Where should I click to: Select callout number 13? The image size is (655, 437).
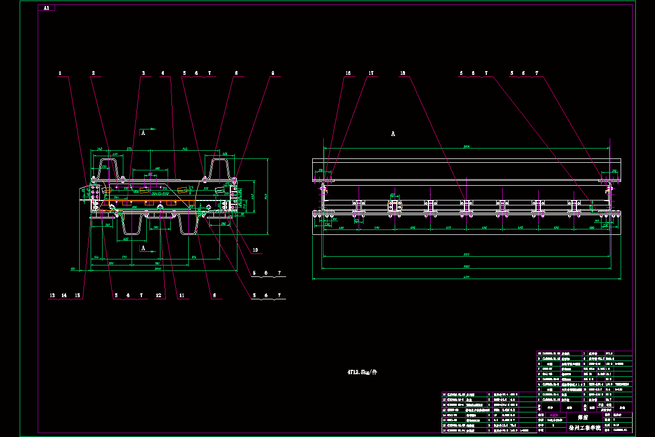pyautogui.click(x=52, y=296)
